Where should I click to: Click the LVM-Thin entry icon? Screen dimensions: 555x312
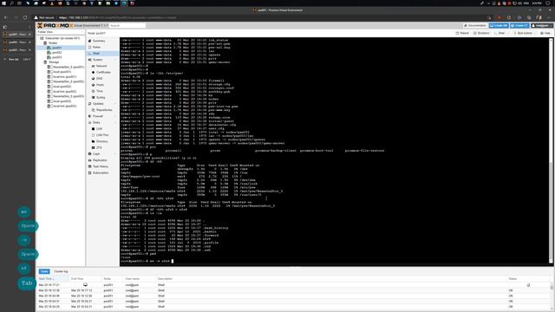click(93, 135)
